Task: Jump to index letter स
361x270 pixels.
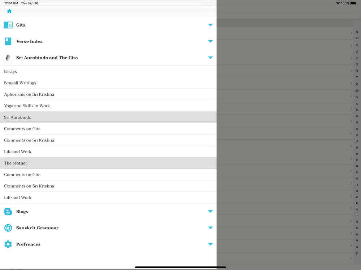Action: pyautogui.click(x=357, y=247)
